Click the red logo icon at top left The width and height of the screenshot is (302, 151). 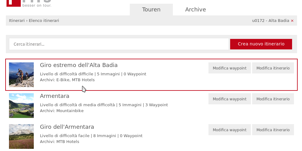coord(13,2)
